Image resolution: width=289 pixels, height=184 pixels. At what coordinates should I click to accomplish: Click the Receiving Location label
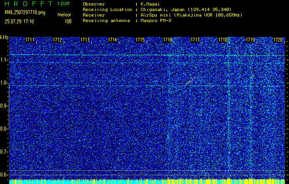[108, 10]
